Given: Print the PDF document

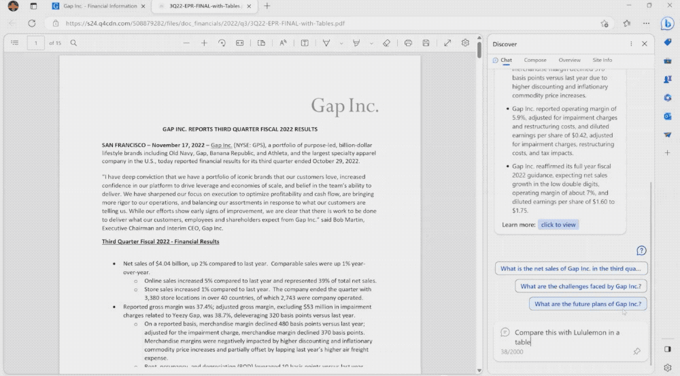Looking at the screenshot, I should pos(408,43).
